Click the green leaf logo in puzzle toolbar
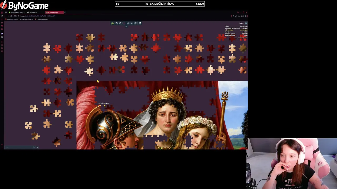Image resolution: width=337 pixels, height=189 pixels. point(112,23)
